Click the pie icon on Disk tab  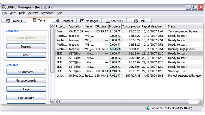tap(136, 21)
